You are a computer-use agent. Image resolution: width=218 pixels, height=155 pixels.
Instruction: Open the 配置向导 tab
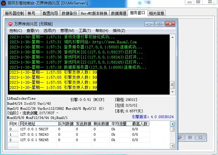(x=50, y=13)
